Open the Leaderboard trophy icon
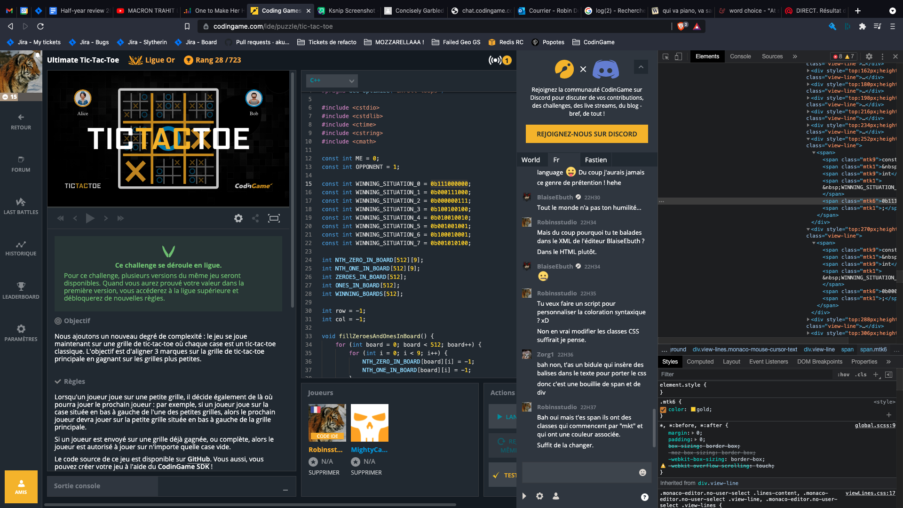This screenshot has height=508, width=903. 21,286
